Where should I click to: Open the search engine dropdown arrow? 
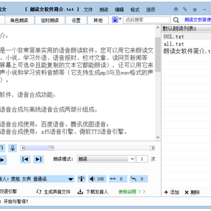coord(120,19)
